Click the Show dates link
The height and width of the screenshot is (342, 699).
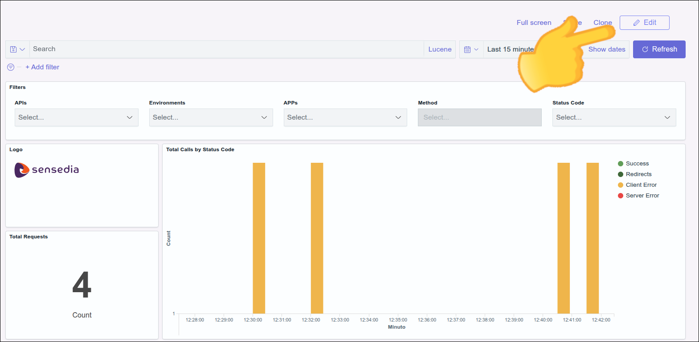(606, 49)
